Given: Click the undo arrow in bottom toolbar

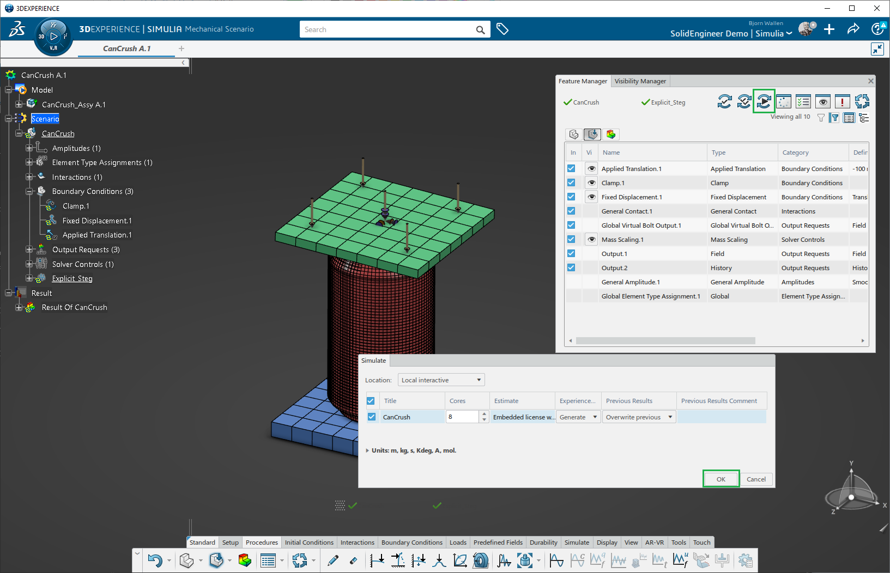Looking at the screenshot, I should pos(155,560).
